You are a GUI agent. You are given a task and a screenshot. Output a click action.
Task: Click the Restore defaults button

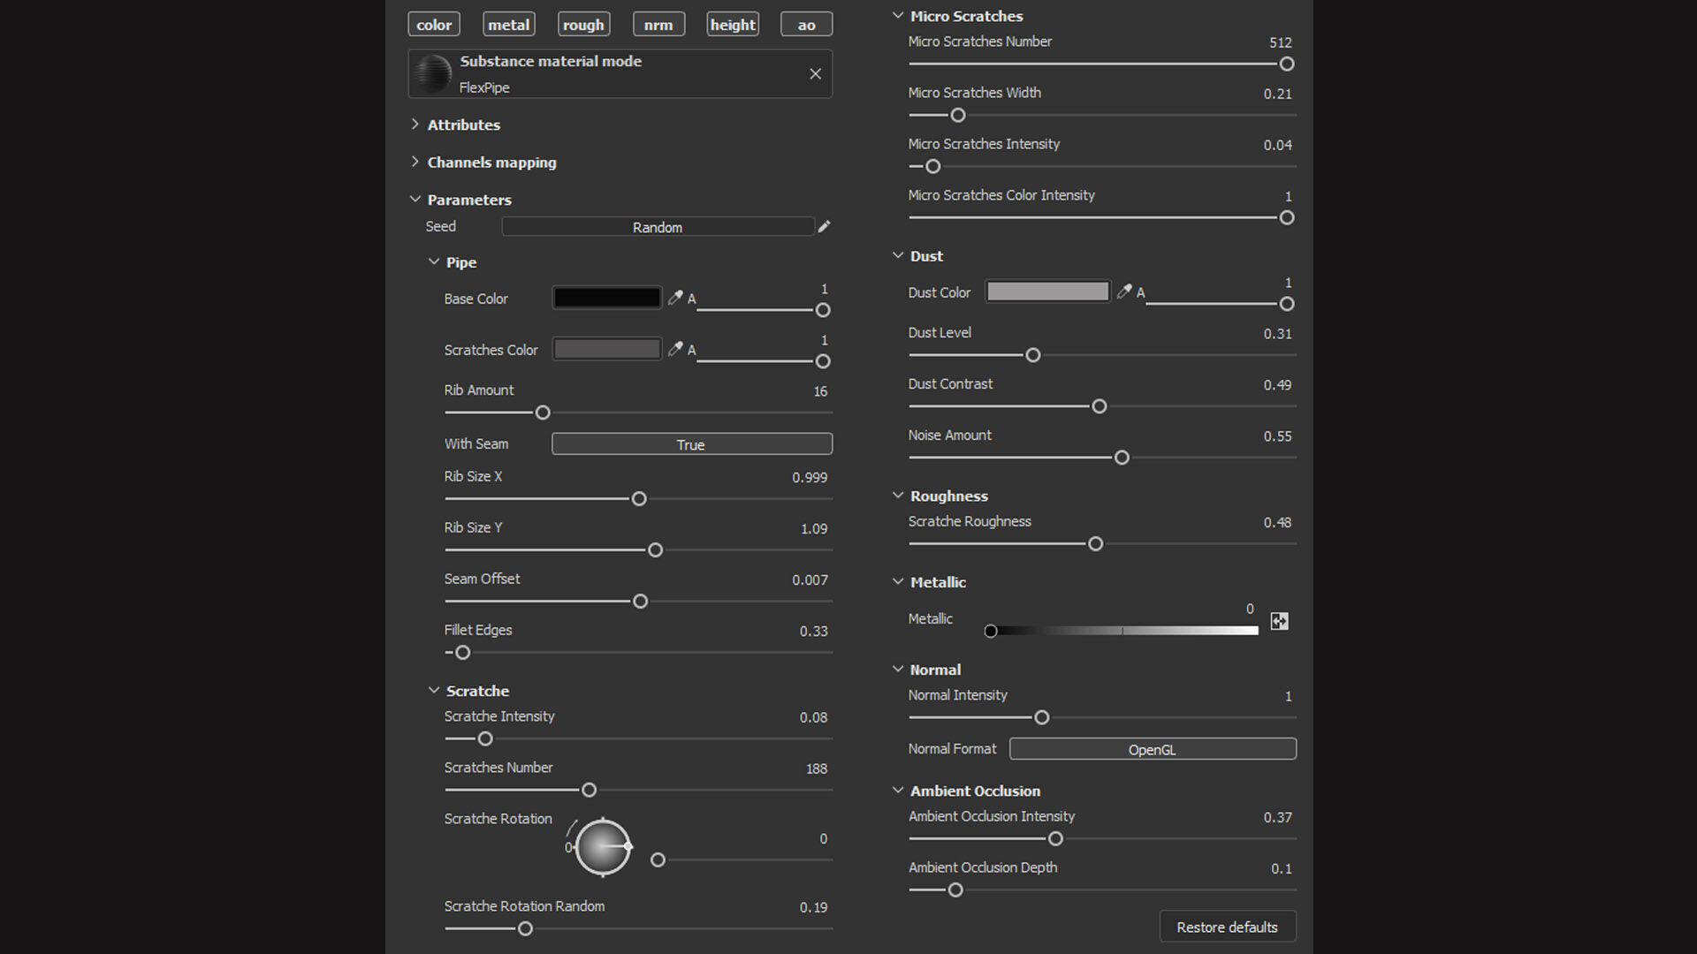click(1227, 927)
